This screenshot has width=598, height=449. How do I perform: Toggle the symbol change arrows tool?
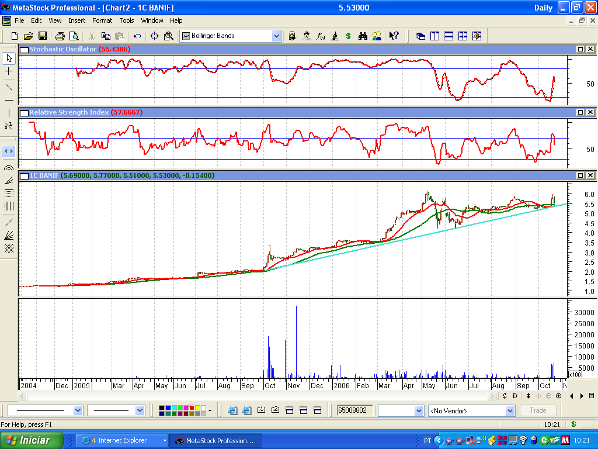[8, 151]
